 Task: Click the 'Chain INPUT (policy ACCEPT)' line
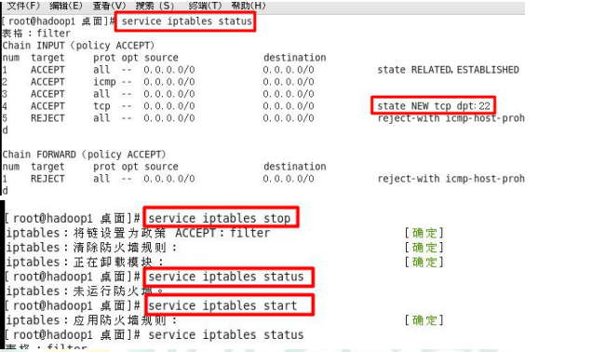click(x=78, y=46)
